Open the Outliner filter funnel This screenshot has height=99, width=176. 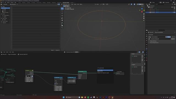coord(172,4)
